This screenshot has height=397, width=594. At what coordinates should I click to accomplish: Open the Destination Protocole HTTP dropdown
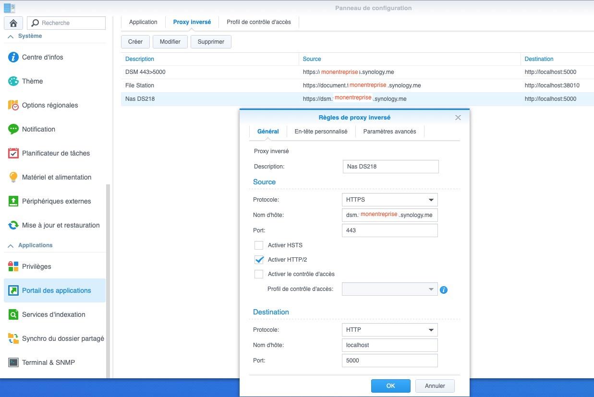(x=389, y=330)
